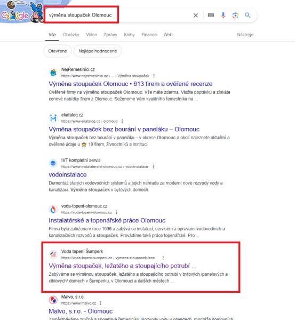Viewport: 295px width, 320px height.
Task: Focus the search field with výměna stoupaček Olomouc
Action: (118, 15)
